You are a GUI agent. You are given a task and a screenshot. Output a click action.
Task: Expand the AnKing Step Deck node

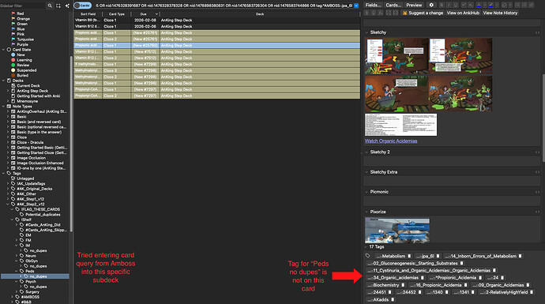pyautogui.click(x=8, y=91)
